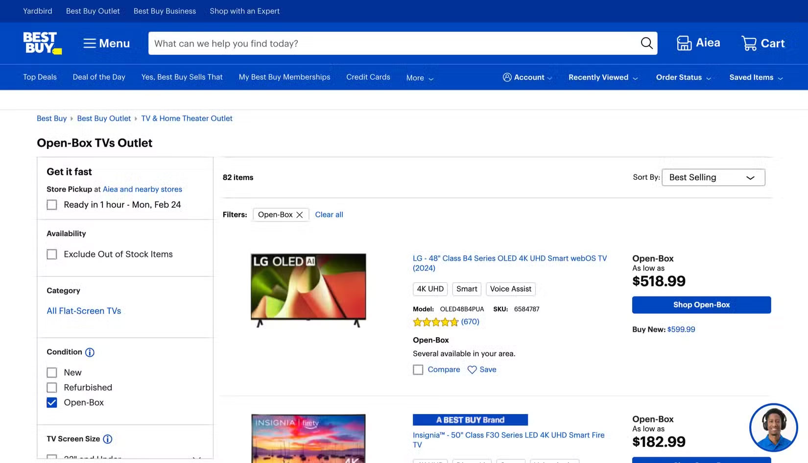Click the TV Screen Size info icon

(x=108, y=439)
